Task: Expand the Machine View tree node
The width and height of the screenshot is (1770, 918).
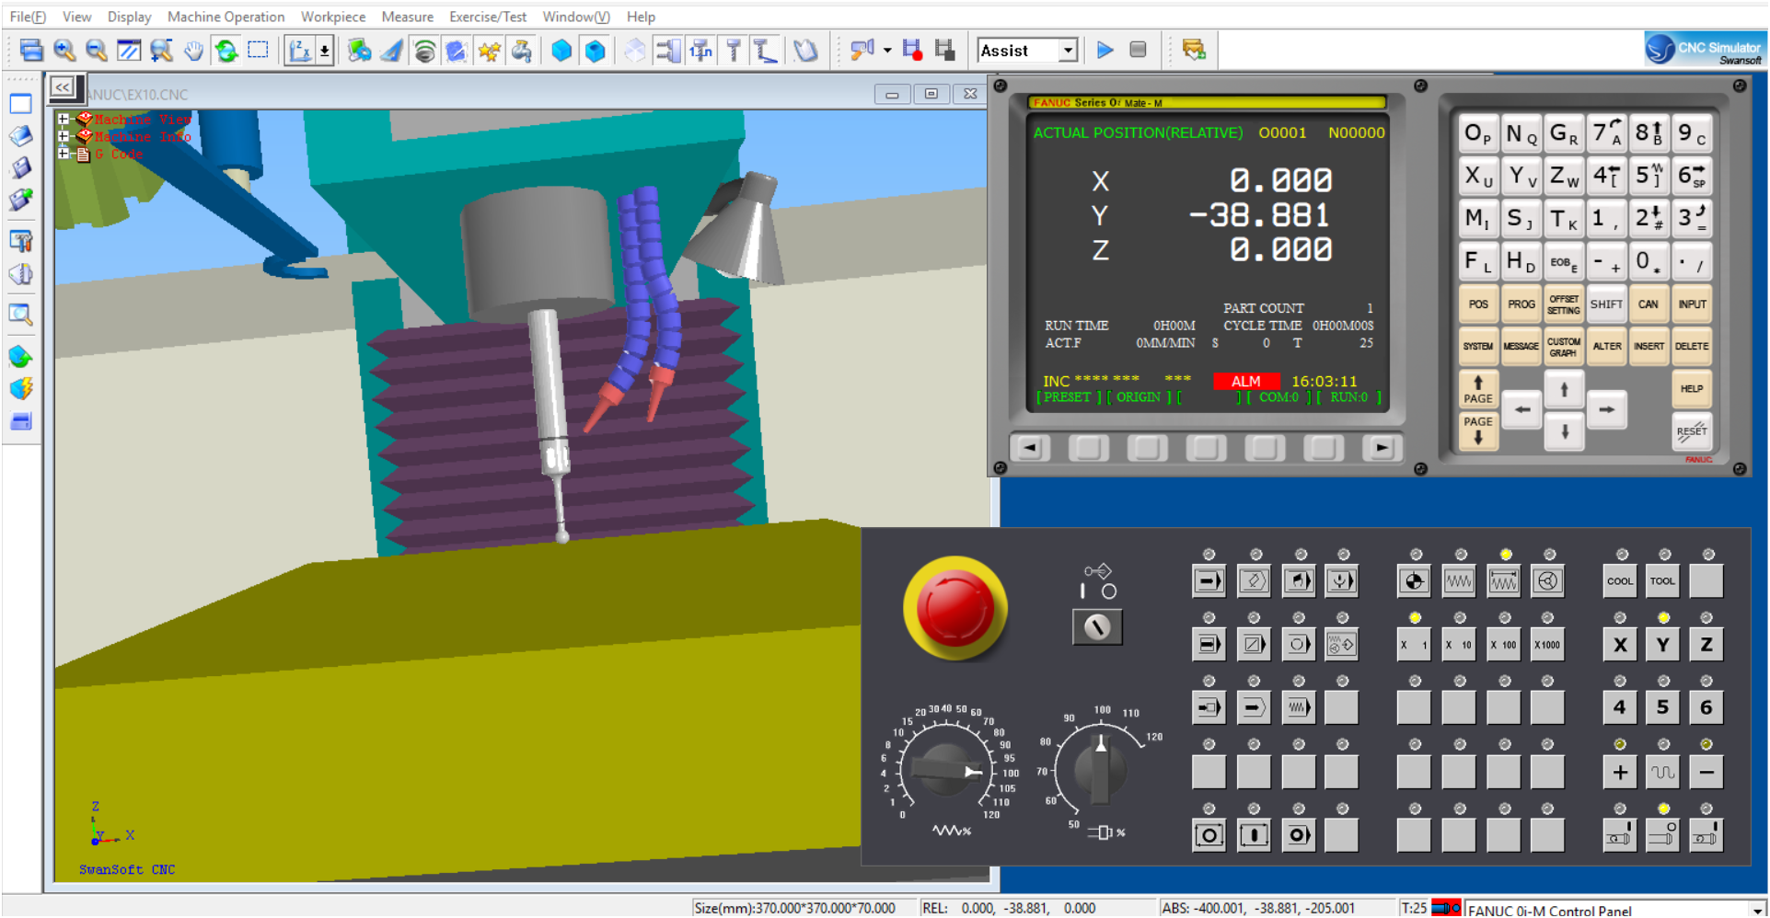Action: coord(64,120)
